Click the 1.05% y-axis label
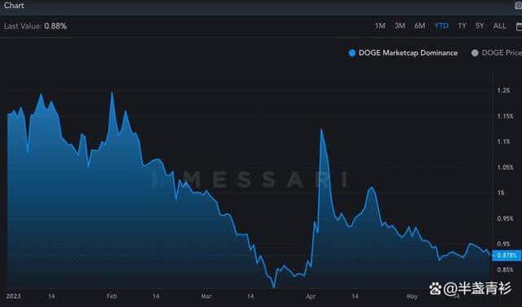Image resolution: width=522 pixels, height=307 pixels. pyautogui.click(x=506, y=167)
